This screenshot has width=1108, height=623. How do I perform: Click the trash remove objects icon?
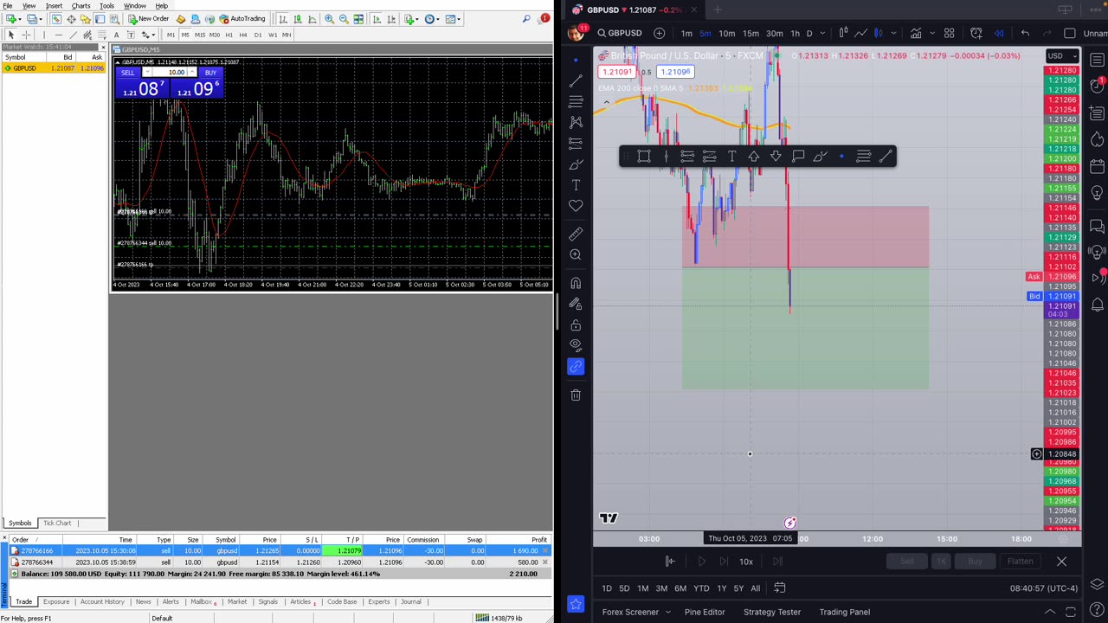click(x=576, y=395)
